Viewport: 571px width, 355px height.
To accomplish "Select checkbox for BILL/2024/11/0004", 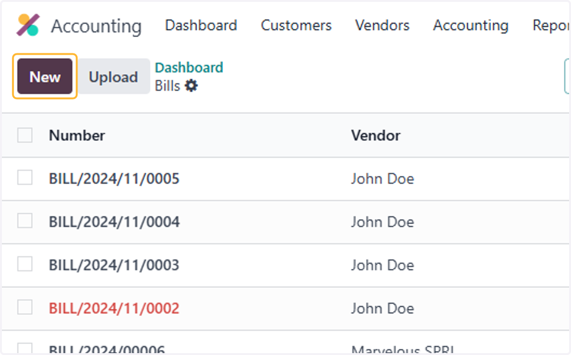I will (x=25, y=221).
